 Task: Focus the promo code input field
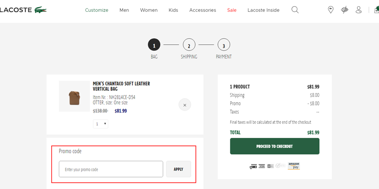[x=111, y=169]
